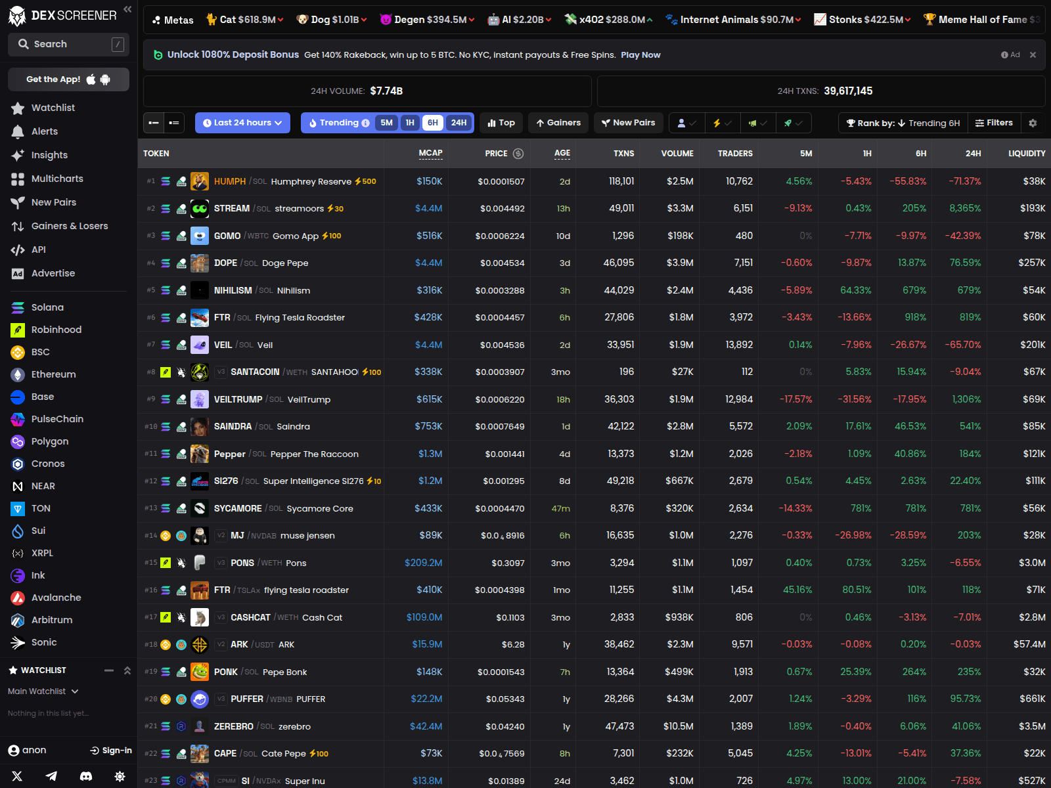This screenshot has width=1051, height=788.
Task: Switch to expanded row layout icon
Action: (x=174, y=123)
